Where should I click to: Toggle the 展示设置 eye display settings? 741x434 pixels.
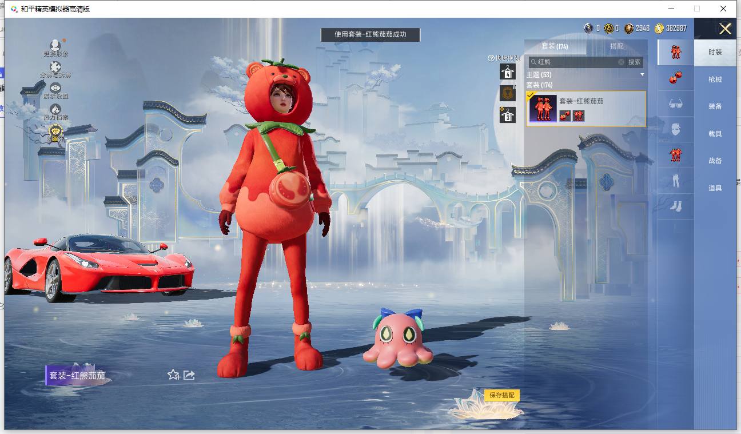(x=55, y=88)
